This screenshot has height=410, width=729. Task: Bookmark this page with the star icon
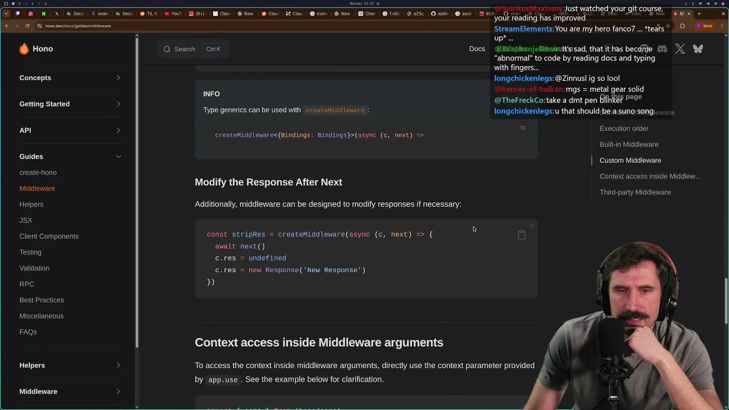[x=667, y=26]
